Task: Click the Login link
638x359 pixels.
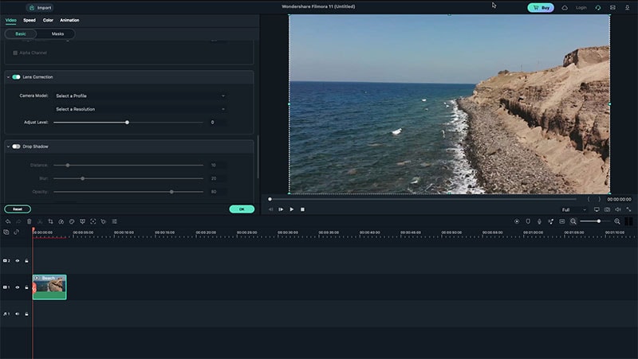Action: (x=581, y=8)
